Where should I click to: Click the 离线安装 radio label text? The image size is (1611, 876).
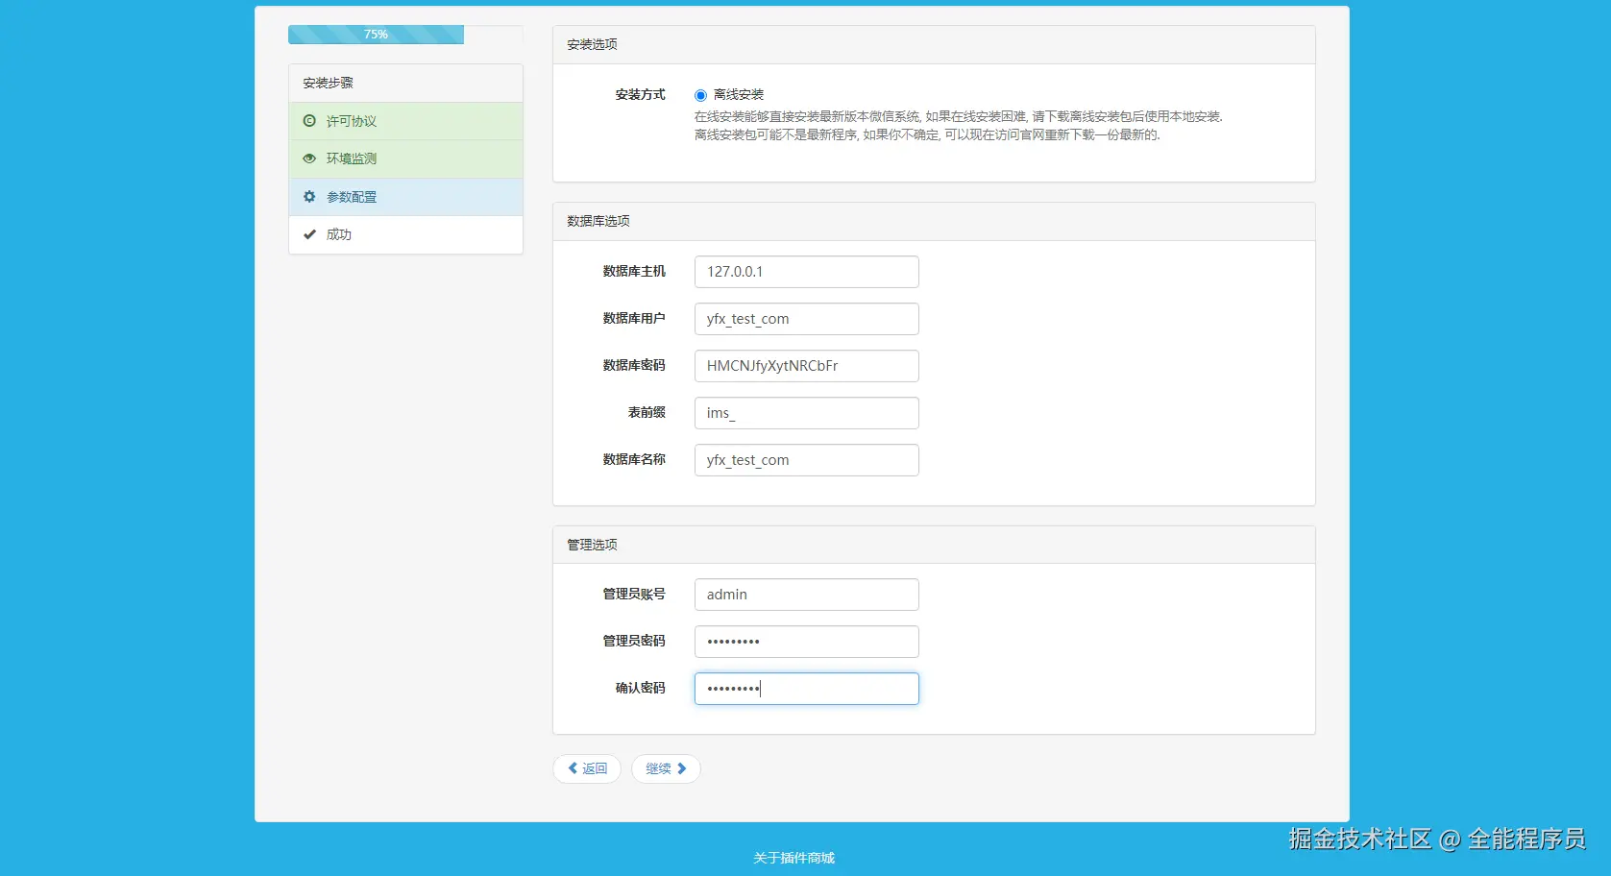coord(739,95)
